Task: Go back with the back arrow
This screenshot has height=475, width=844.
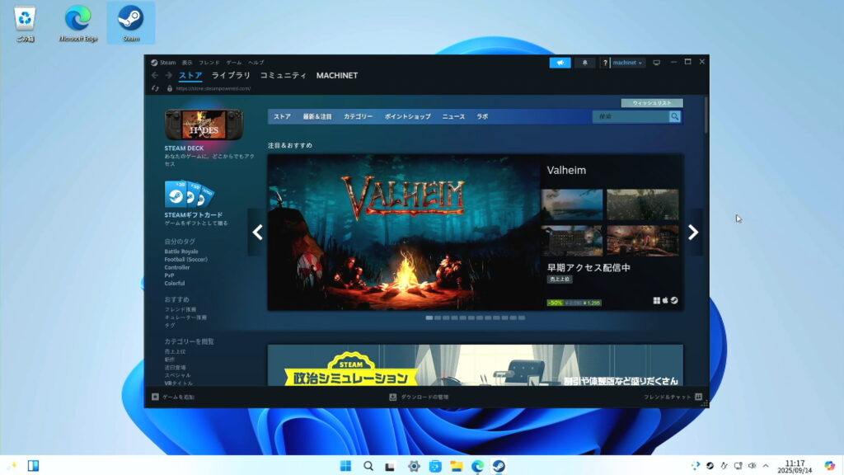Action: pos(155,75)
